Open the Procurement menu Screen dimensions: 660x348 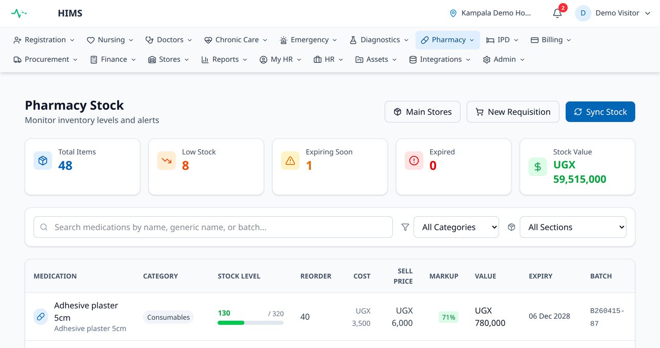point(45,60)
